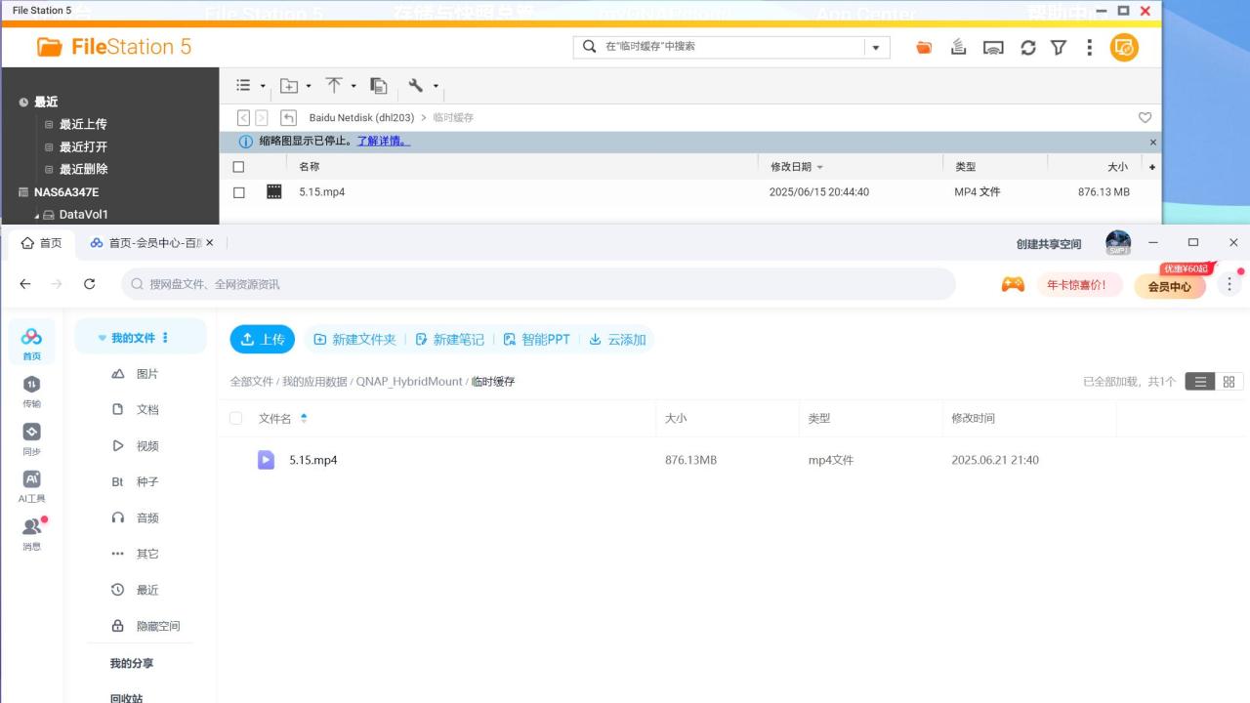1250x703 pixels.
Task: Toggle the select-all checkbox in FileStation header
Action: pyautogui.click(x=239, y=167)
